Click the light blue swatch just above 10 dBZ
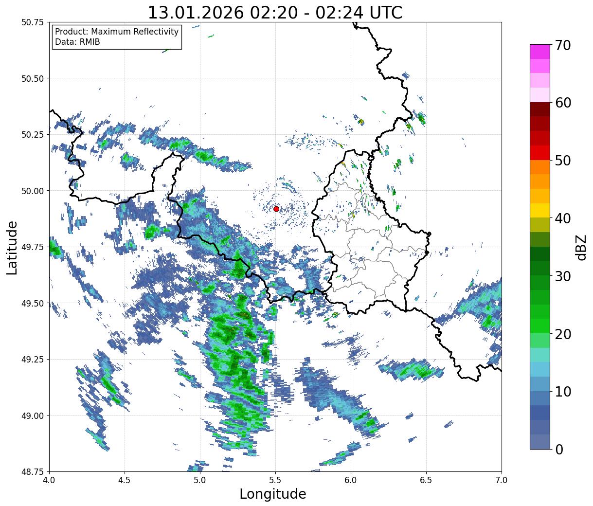 click(540, 383)
